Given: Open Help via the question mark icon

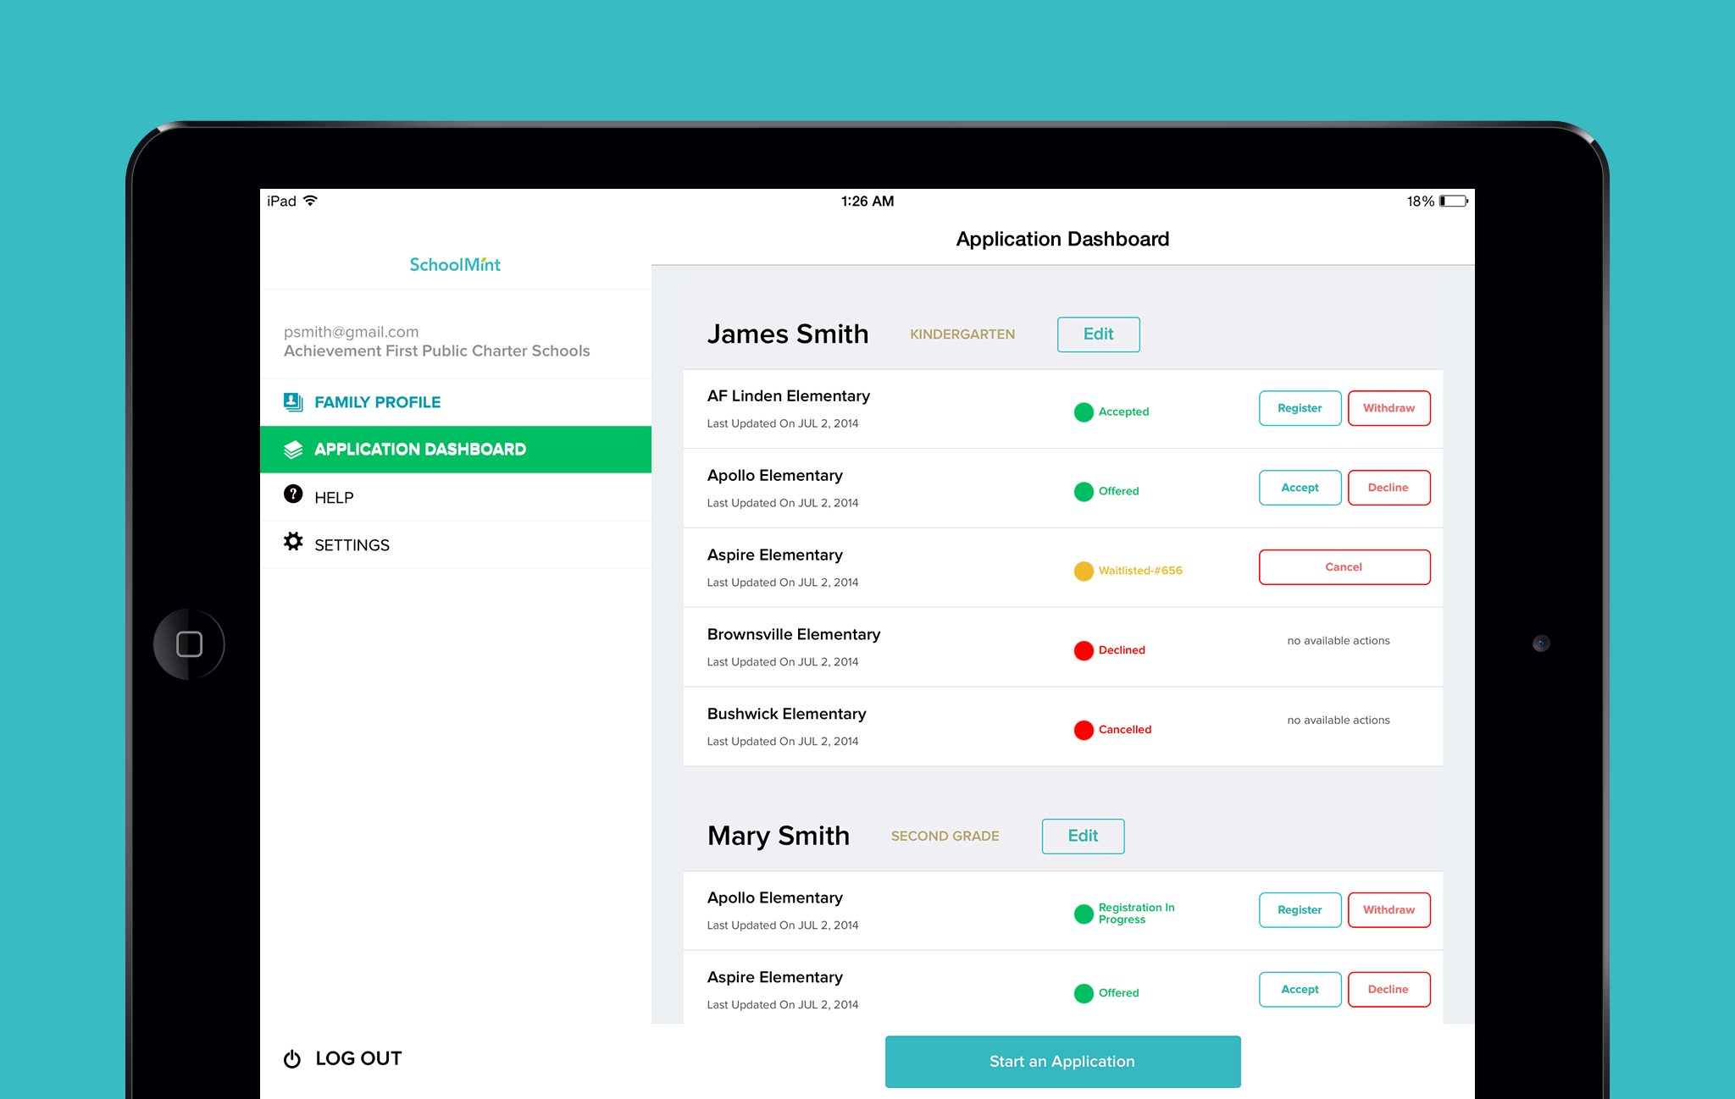Looking at the screenshot, I should point(292,496).
